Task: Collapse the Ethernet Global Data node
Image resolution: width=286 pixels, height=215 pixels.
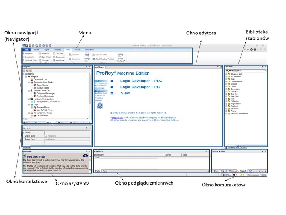Action: point(29,91)
